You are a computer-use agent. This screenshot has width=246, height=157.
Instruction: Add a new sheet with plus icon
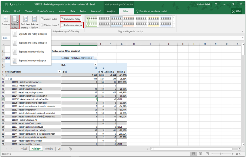coord(70,149)
